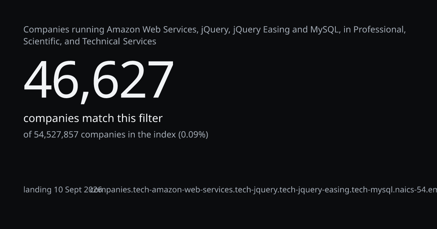Click the word 'filter' under the count
437x229 pixels.
(x=150, y=118)
